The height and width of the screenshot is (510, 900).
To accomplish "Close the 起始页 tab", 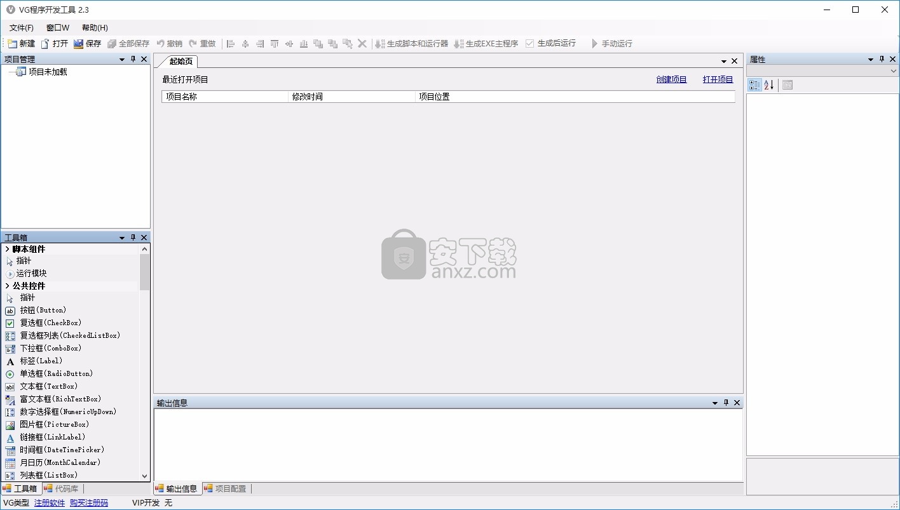I will tap(735, 62).
